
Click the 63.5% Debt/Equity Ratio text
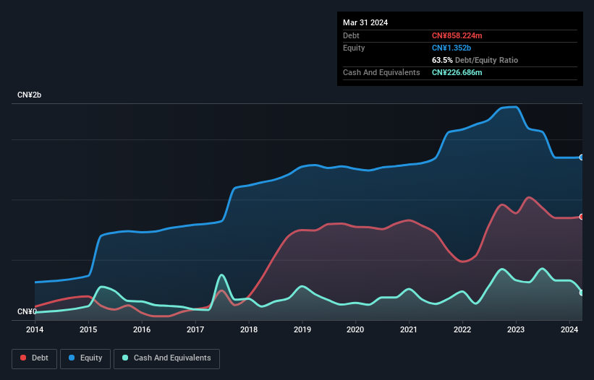[x=475, y=60]
